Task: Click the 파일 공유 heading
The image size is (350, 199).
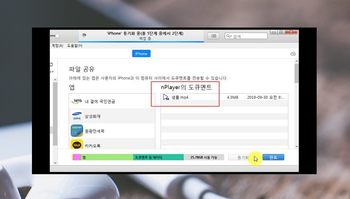Action: 82,69
